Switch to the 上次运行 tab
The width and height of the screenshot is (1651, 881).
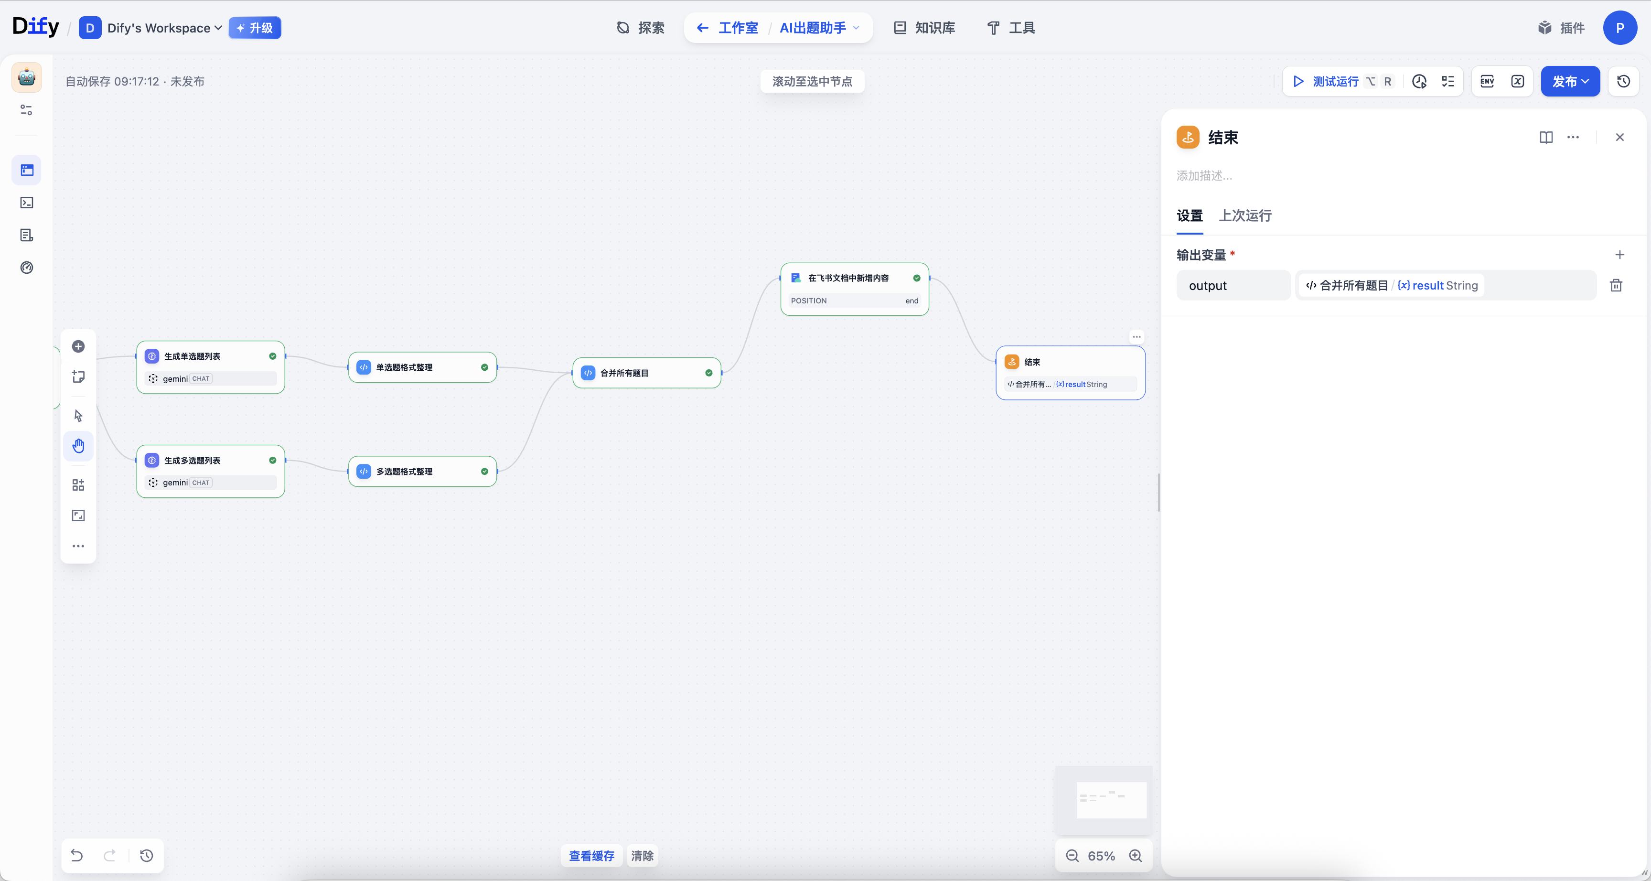tap(1244, 215)
